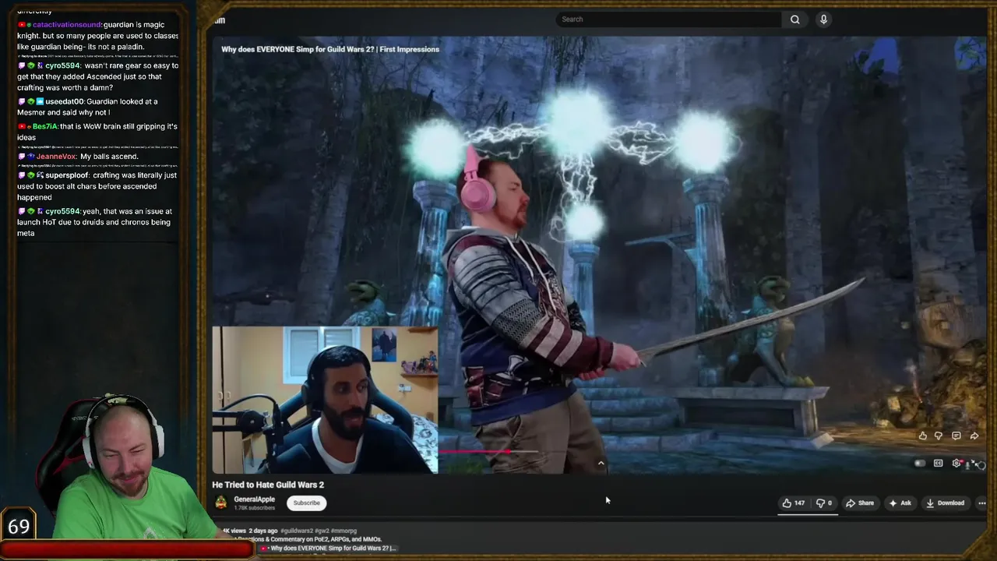Download the video via Download button
Viewport: 997px width, 561px height.
coord(945,503)
